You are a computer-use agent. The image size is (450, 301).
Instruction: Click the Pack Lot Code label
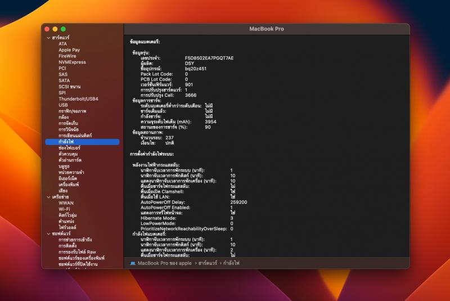point(157,74)
